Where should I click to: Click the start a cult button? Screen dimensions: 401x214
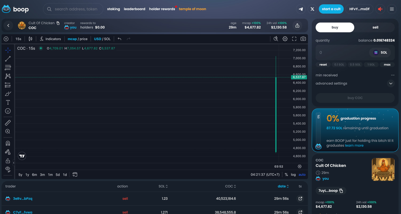[331, 9]
